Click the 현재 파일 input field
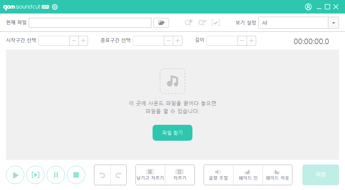 90,23
